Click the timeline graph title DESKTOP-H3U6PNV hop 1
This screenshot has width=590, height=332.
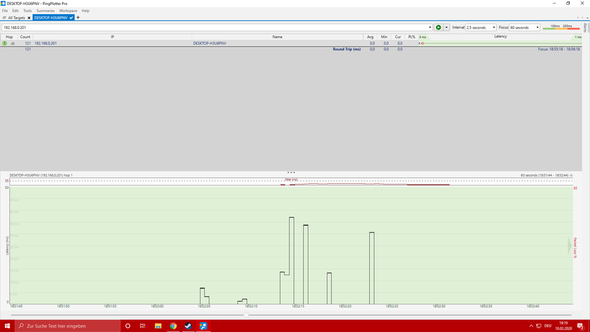pyautogui.click(x=41, y=175)
